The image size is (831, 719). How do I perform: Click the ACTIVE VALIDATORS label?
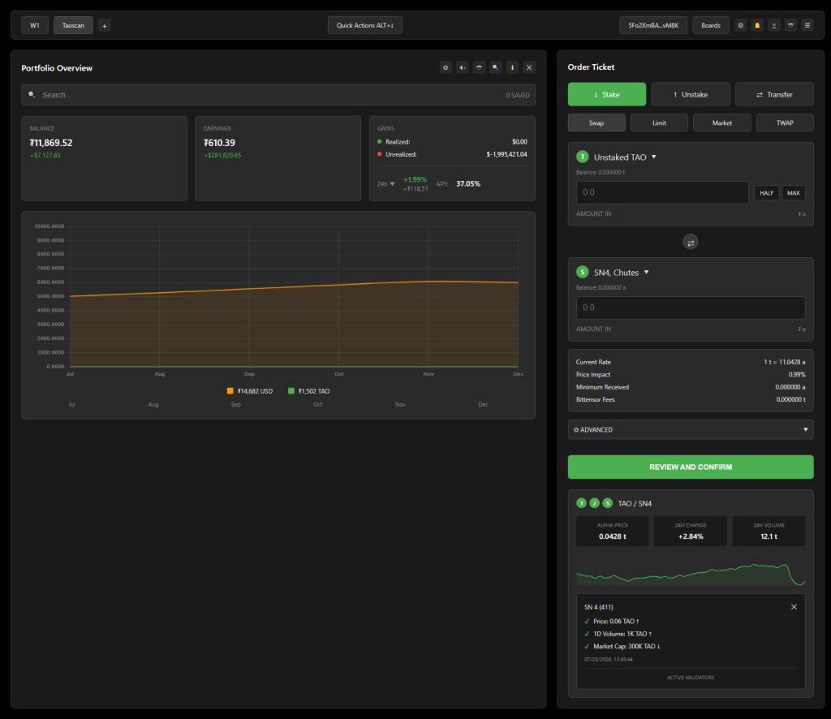(x=691, y=678)
